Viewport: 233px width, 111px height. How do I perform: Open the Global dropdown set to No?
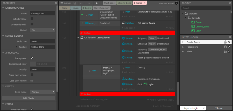point(43,30)
